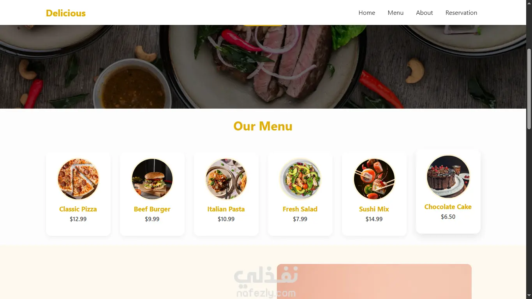The width and height of the screenshot is (532, 299).
Task: Click the Delicious brand logo
Action: [66, 13]
